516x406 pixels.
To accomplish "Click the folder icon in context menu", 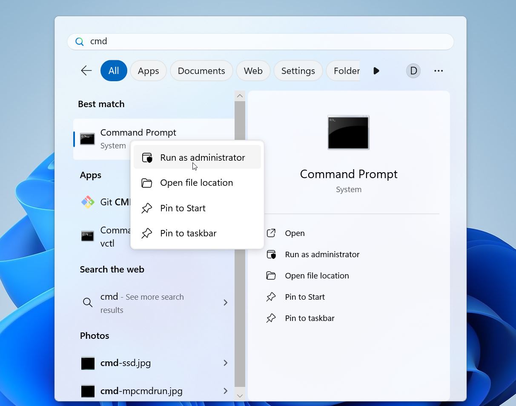I will click(x=147, y=183).
